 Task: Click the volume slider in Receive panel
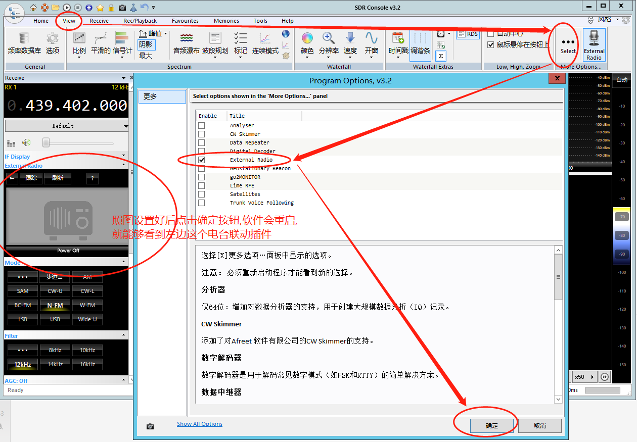click(x=78, y=143)
